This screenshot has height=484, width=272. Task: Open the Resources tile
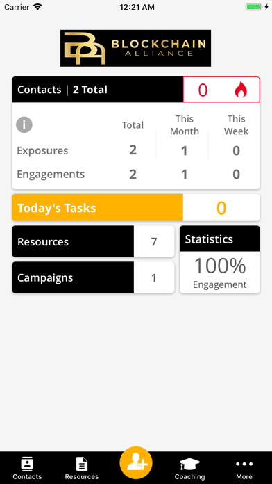[x=93, y=241]
